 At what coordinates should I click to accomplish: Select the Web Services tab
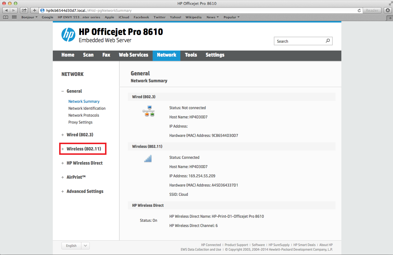point(134,55)
